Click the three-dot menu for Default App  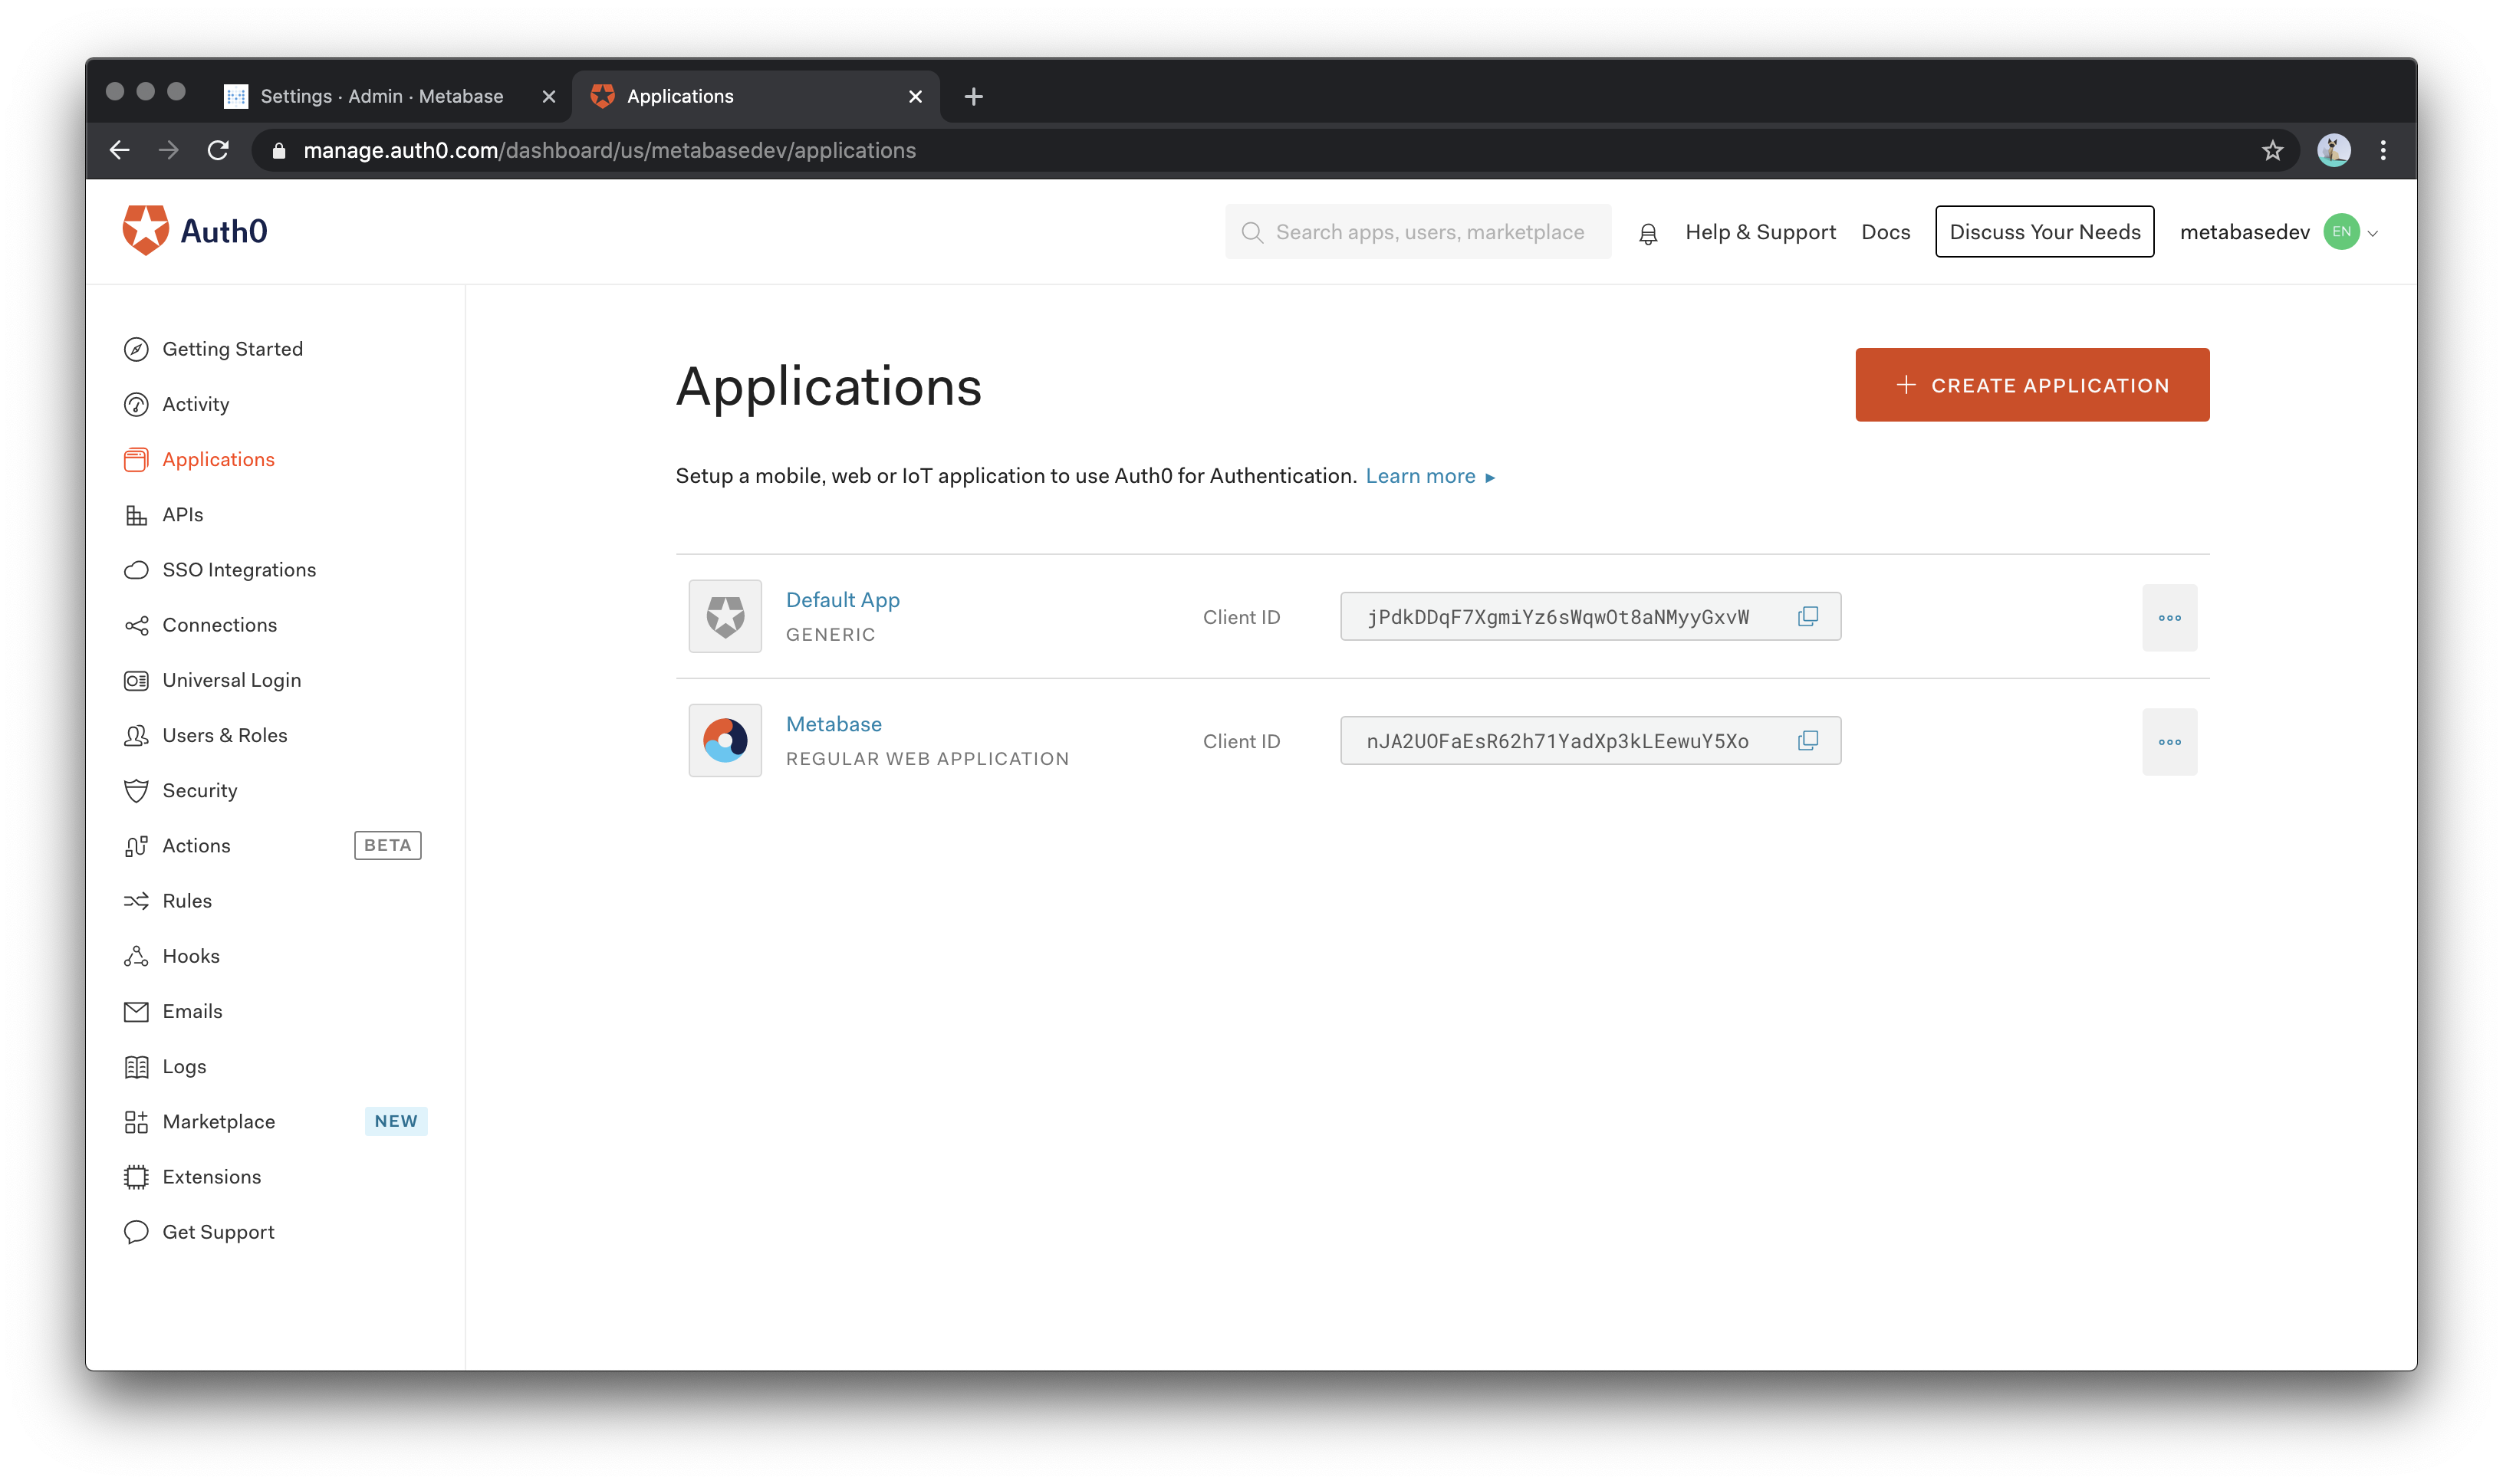pos(2171,616)
